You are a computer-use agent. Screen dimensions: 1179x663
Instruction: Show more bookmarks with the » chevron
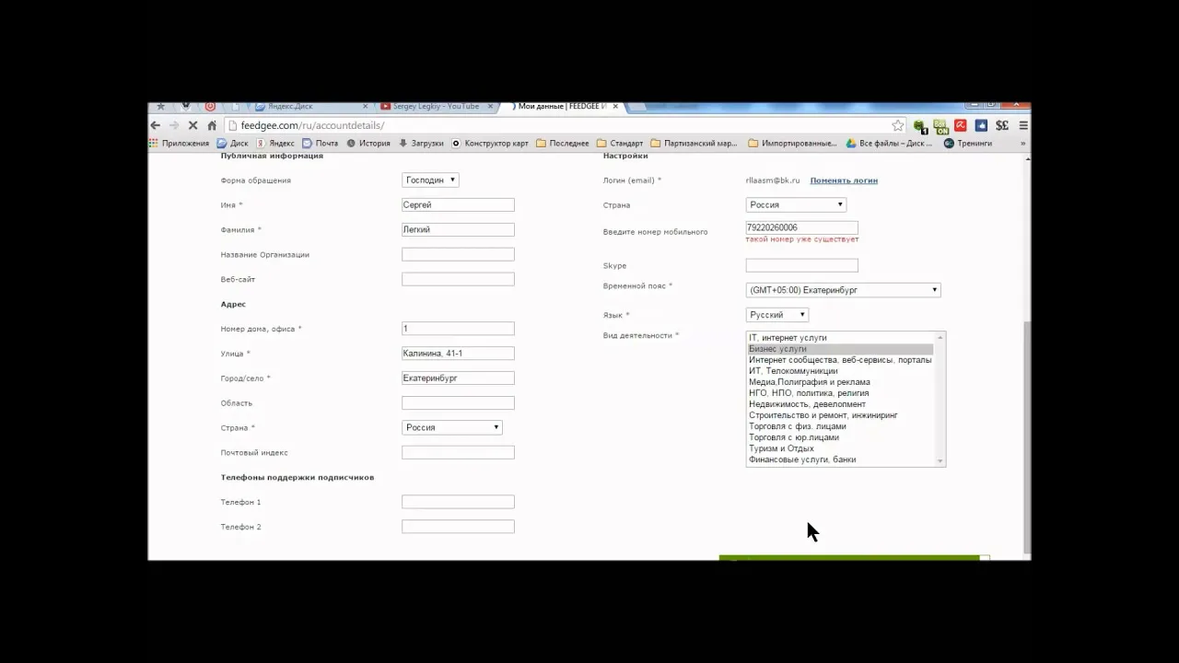pos(1022,144)
